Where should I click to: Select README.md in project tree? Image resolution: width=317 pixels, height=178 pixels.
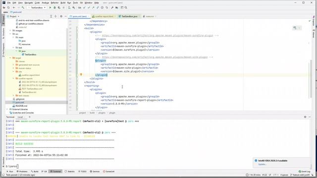coord(21,106)
